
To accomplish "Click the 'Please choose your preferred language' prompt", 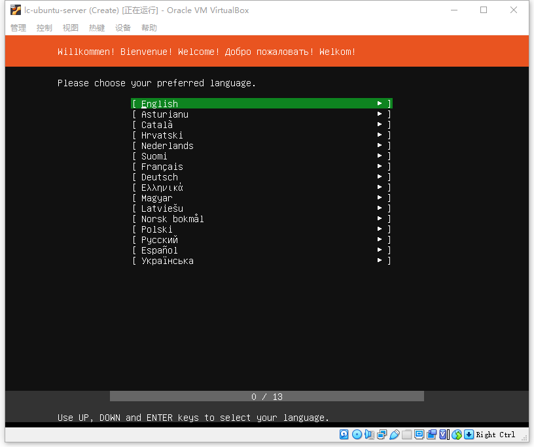I will click(156, 84).
